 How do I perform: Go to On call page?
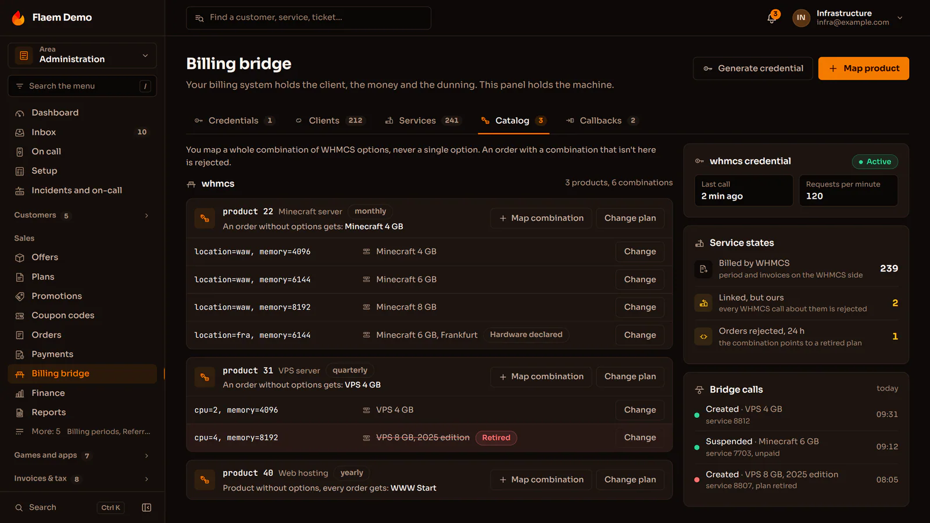(82, 151)
